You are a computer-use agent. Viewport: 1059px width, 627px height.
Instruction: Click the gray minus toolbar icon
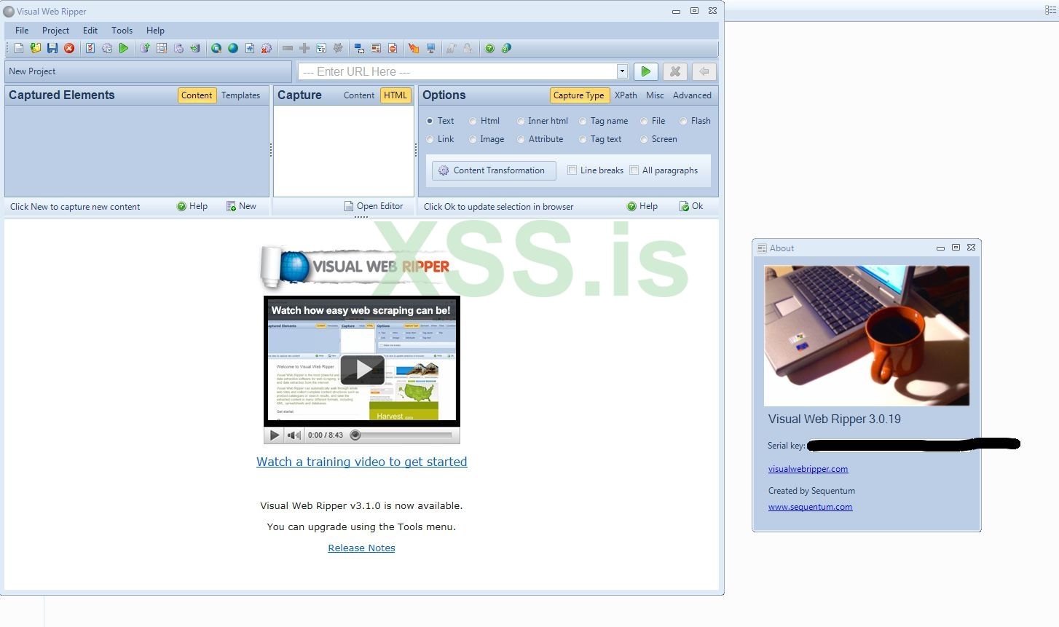tap(288, 48)
